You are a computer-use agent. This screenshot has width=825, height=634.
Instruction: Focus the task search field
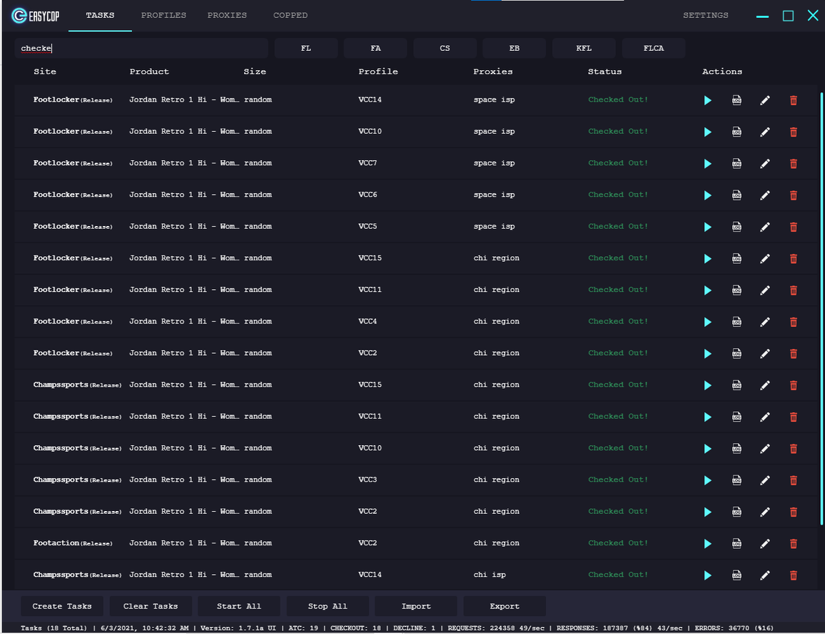pyautogui.click(x=141, y=48)
